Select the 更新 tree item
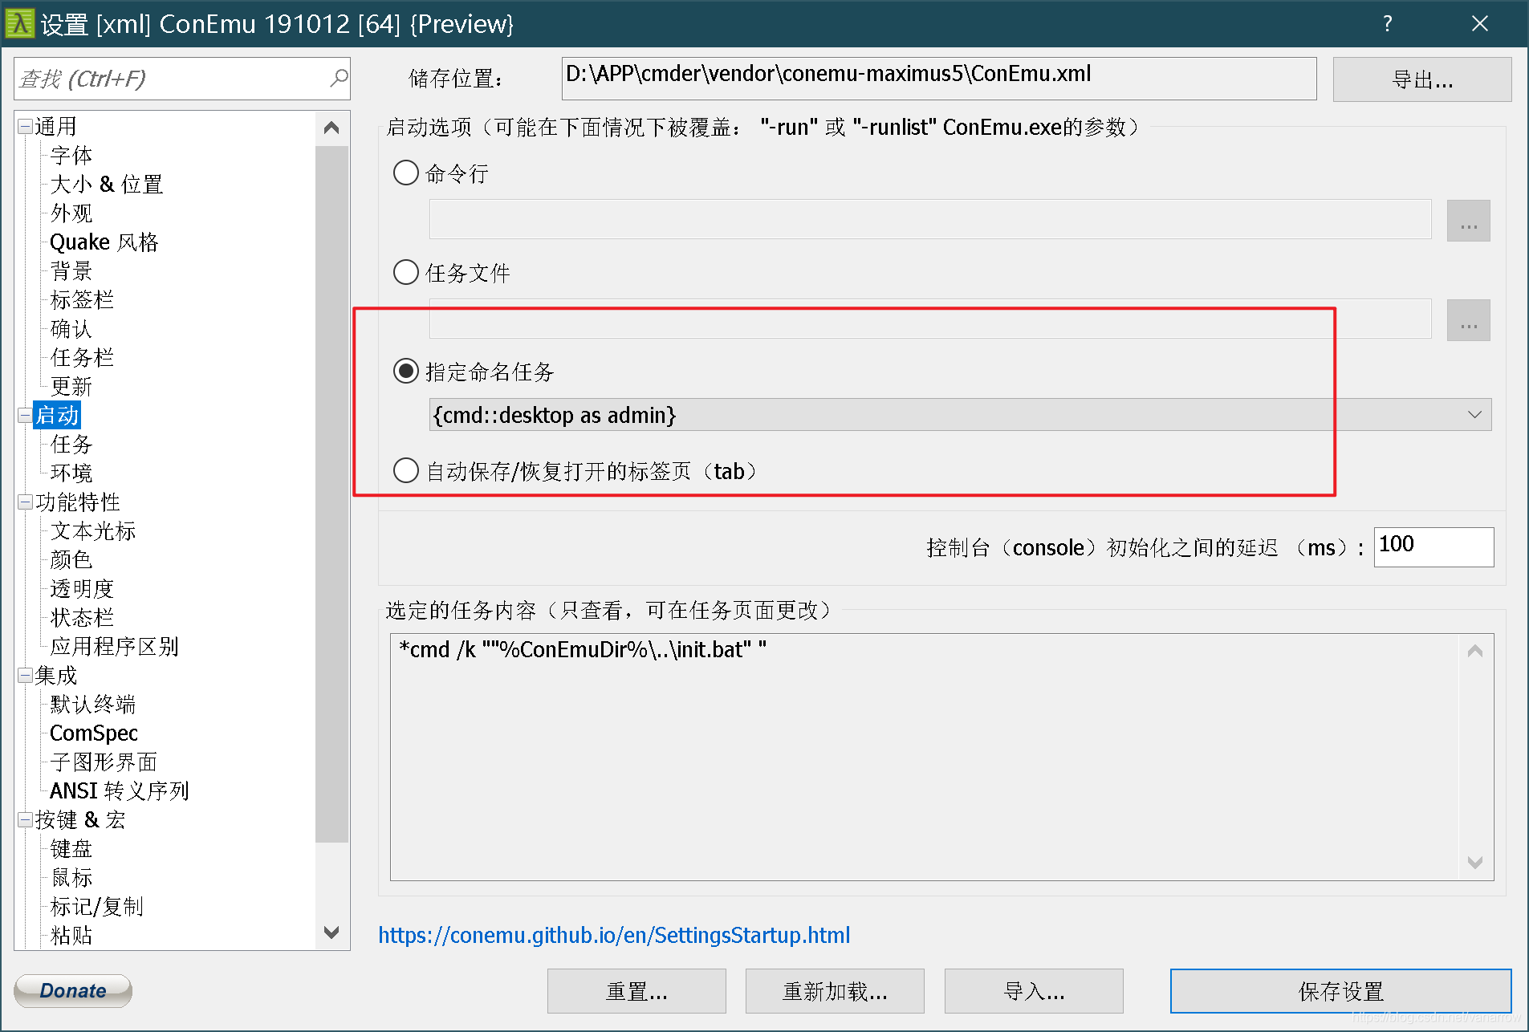 pyautogui.click(x=71, y=386)
